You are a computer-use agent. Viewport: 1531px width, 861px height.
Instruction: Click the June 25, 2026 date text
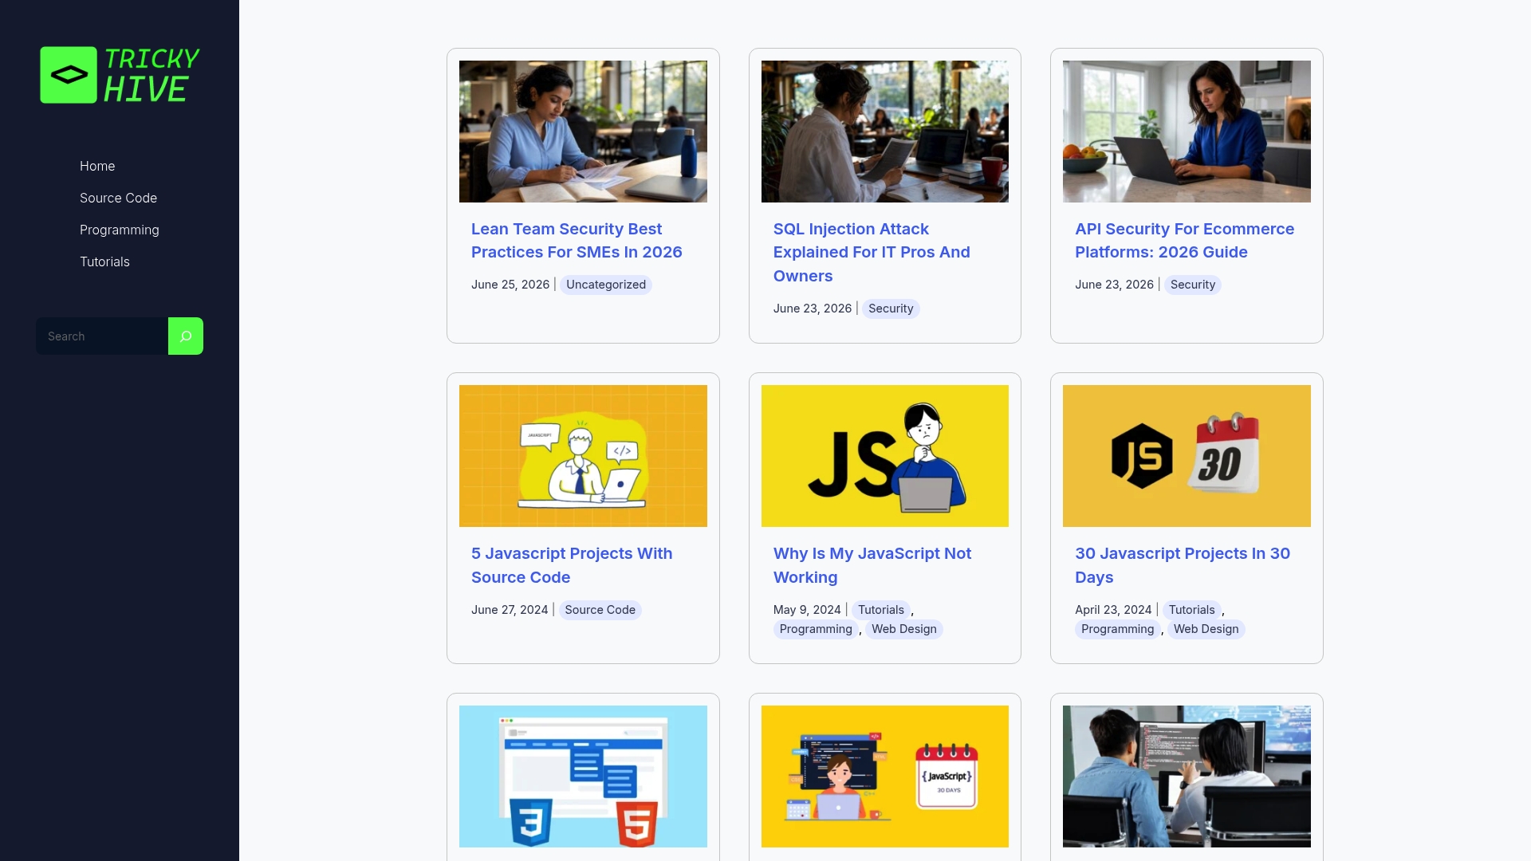pyautogui.click(x=510, y=285)
